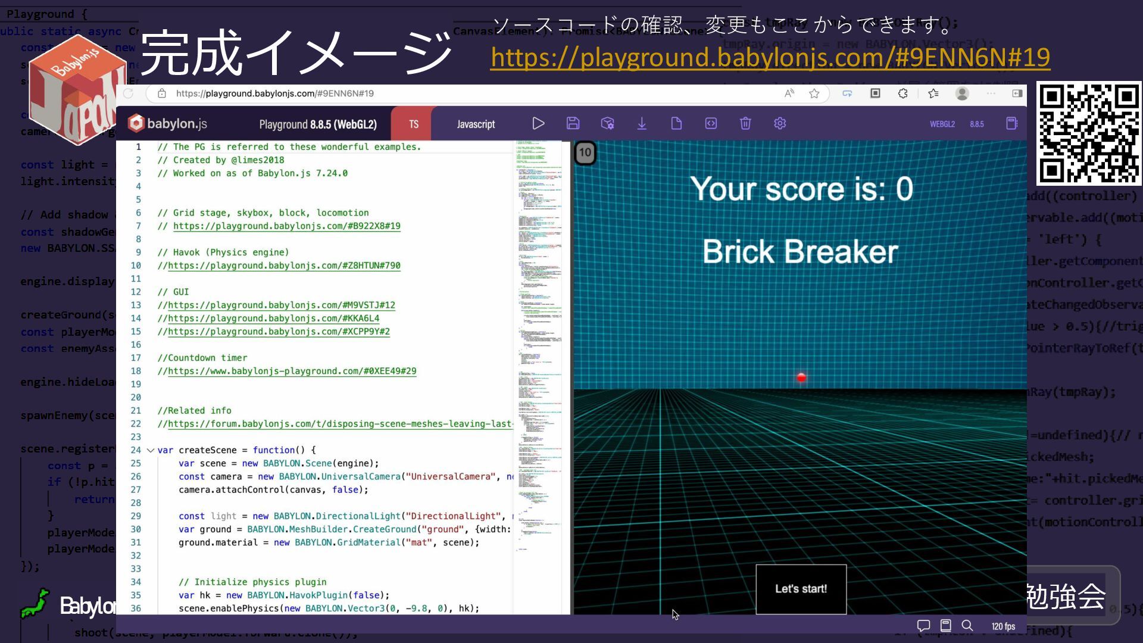Save the playground snippet

(x=573, y=123)
